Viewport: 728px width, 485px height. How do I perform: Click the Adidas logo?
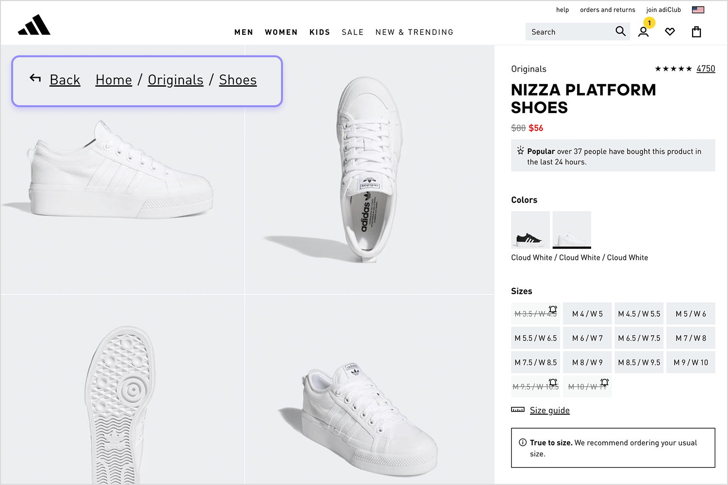click(34, 25)
